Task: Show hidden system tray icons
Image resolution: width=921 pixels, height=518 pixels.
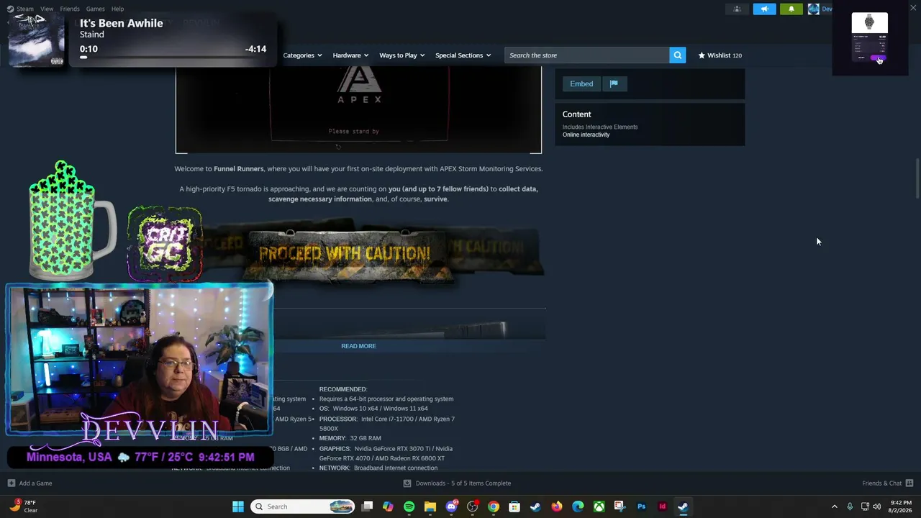Action: tap(834, 506)
